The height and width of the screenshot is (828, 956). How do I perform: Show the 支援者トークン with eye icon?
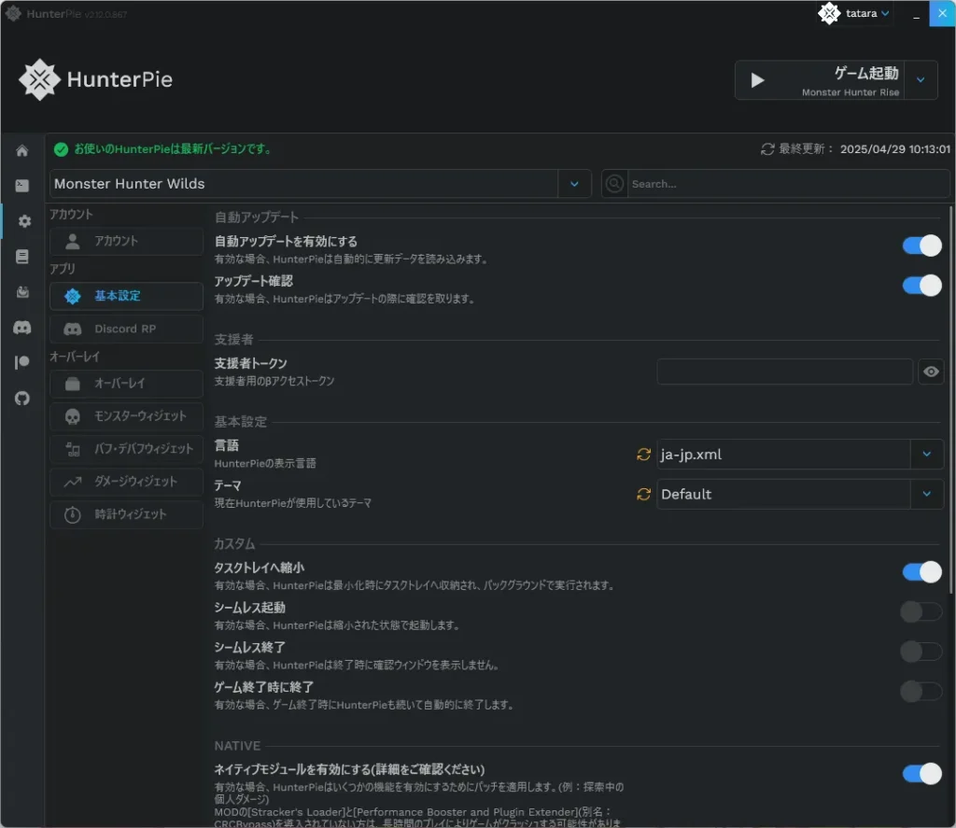(931, 372)
